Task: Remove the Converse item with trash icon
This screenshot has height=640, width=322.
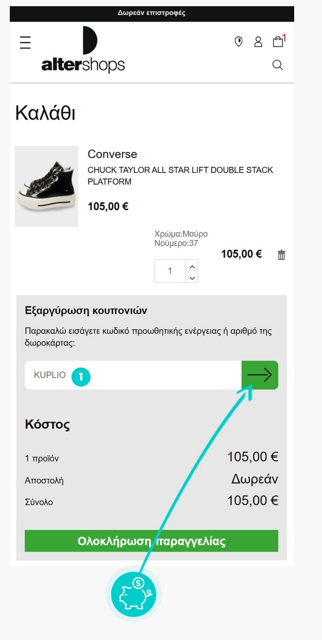Action: [281, 255]
